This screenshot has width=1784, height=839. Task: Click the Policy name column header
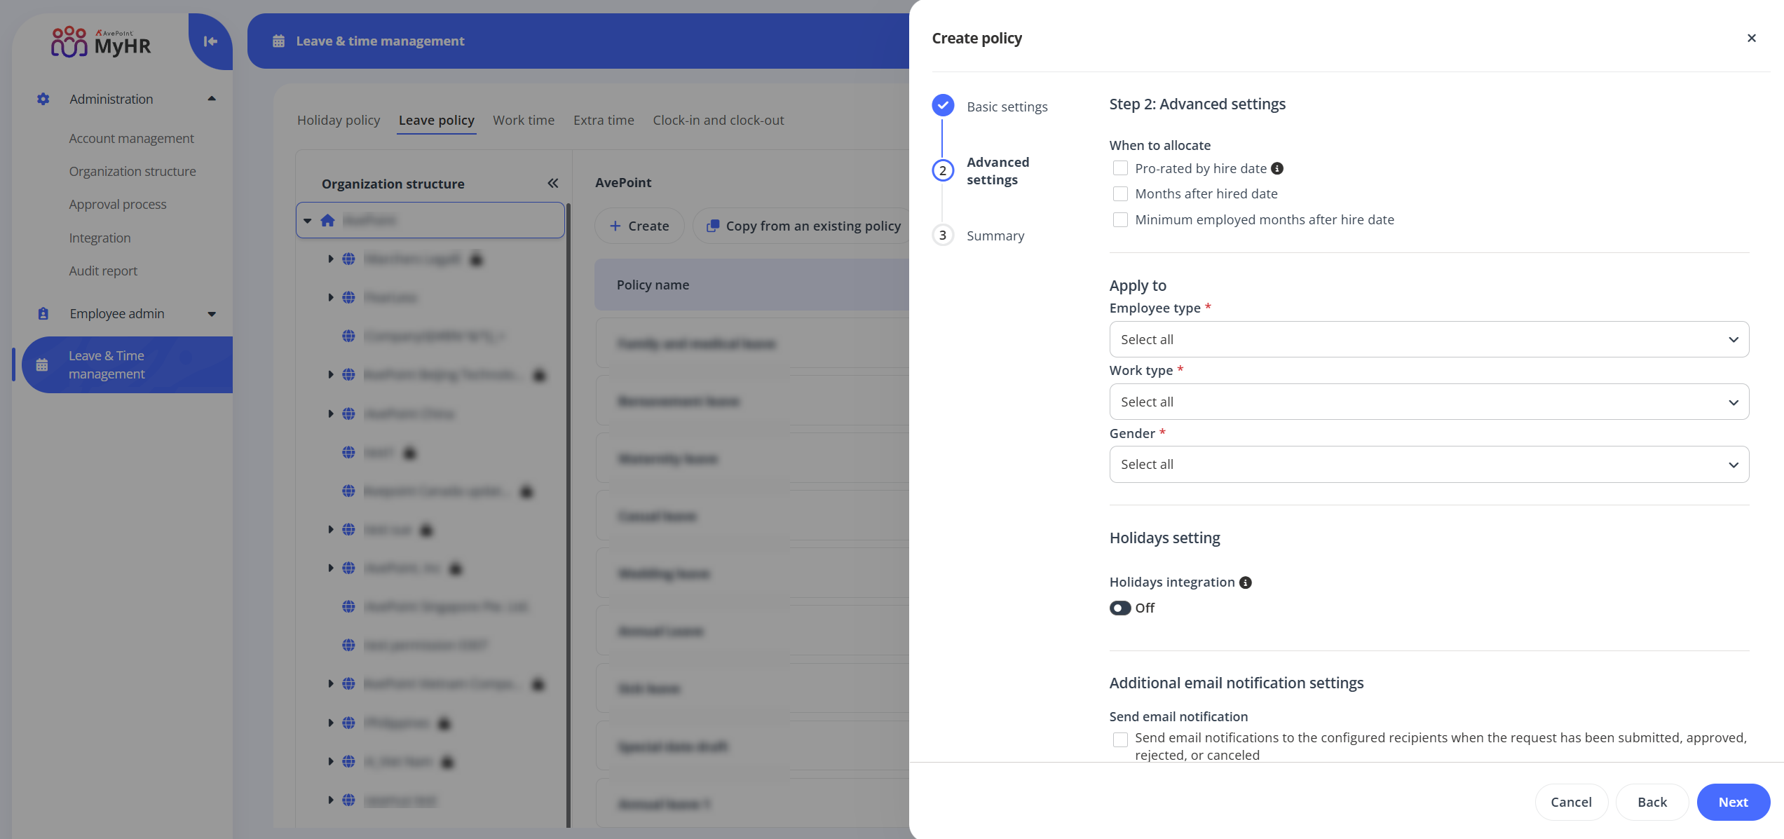click(653, 285)
